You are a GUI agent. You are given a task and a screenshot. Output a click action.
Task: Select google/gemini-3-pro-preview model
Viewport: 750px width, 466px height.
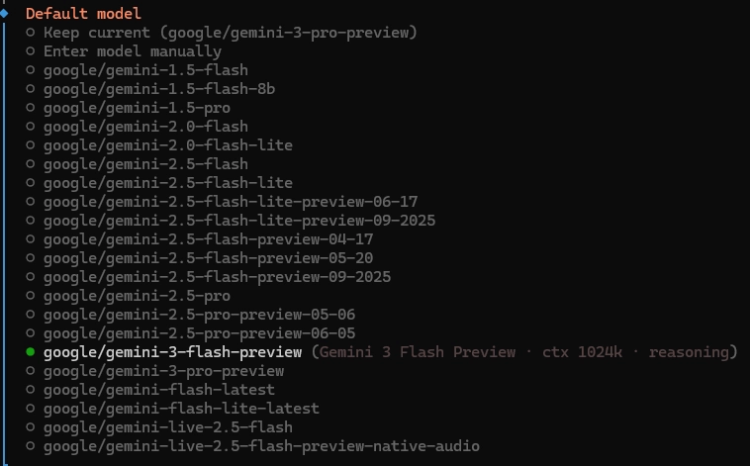163,371
